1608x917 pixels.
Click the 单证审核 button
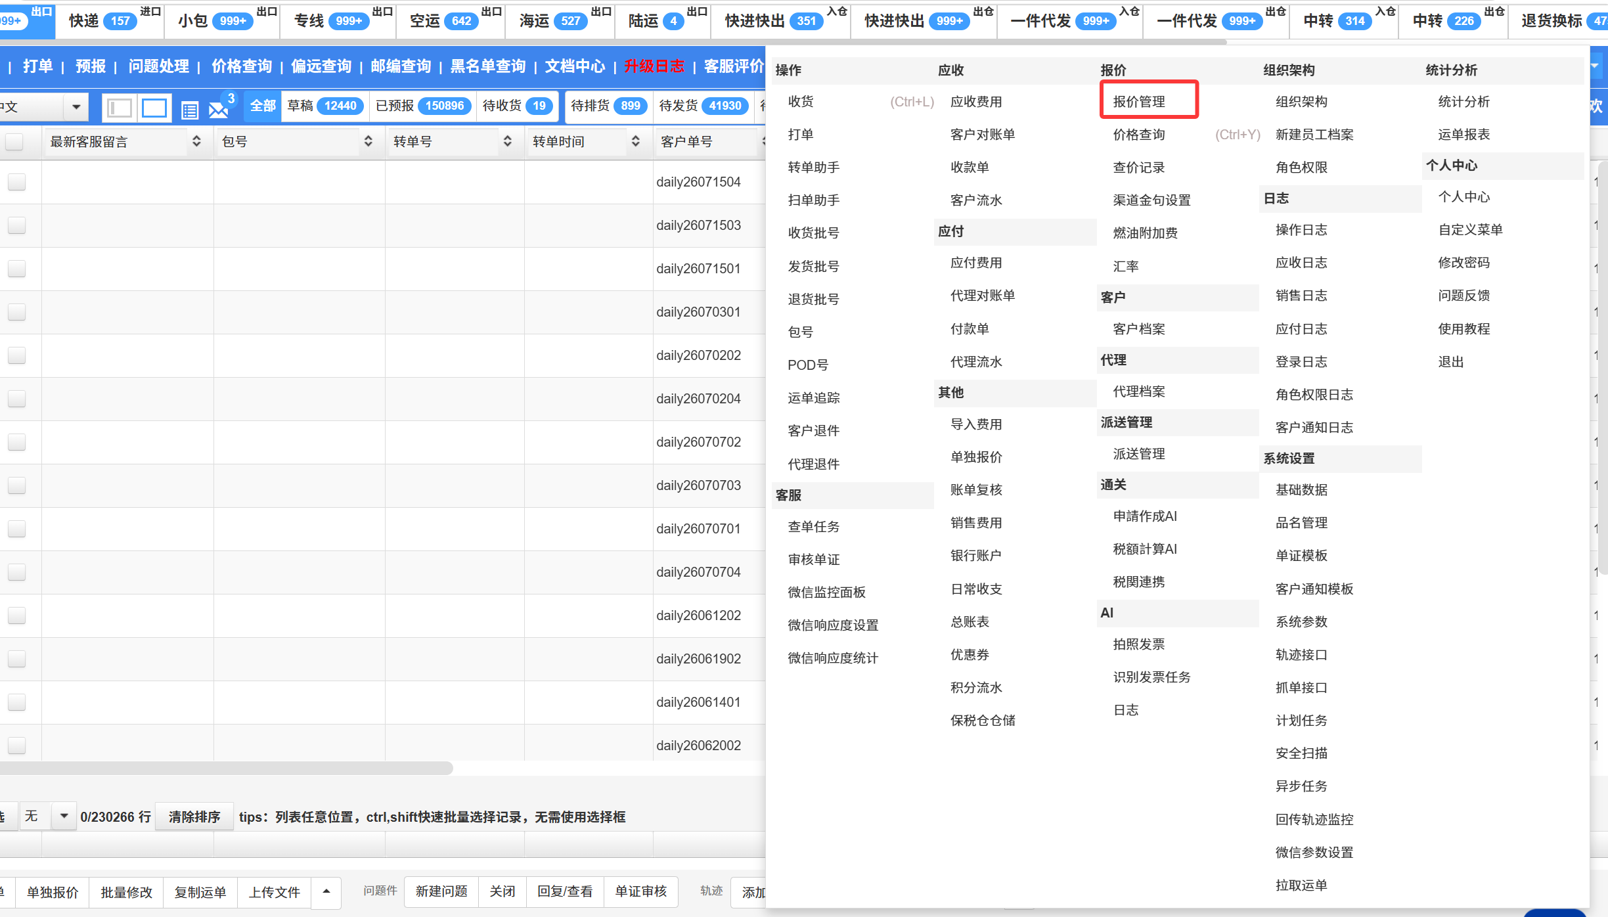[x=641, y=891]
